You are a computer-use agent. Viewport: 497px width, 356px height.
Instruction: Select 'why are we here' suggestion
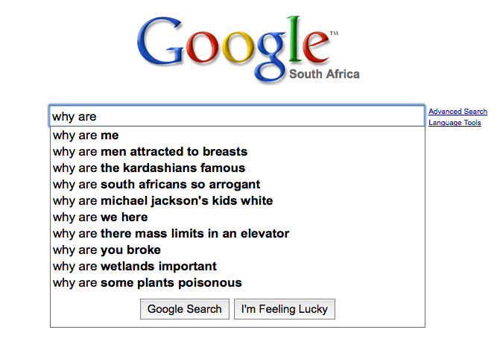100,217
